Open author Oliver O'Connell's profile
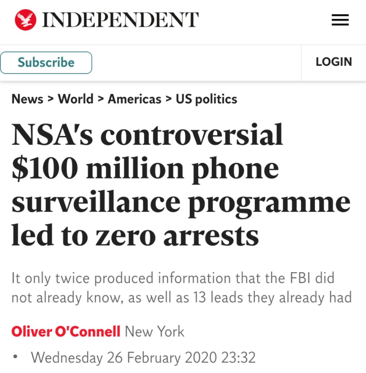 tap(66, 332)
